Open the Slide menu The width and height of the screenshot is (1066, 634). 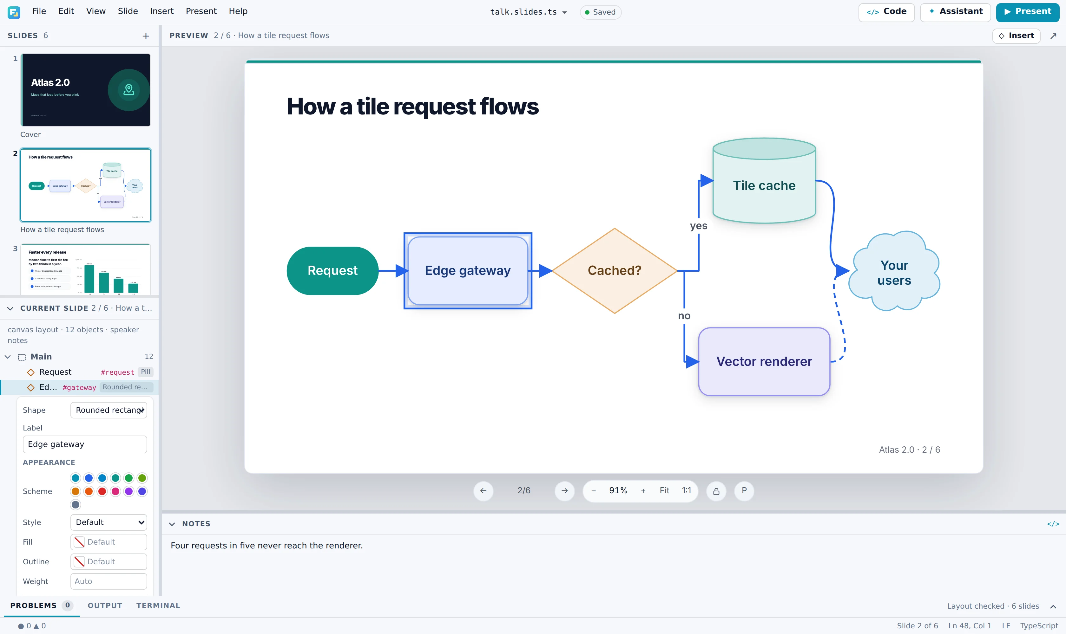pos(128,11)
